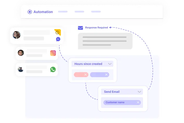Viewport: 184px width, 123px height.
Task: Expand the Send Email dropdown
Action: click(139, 92)
